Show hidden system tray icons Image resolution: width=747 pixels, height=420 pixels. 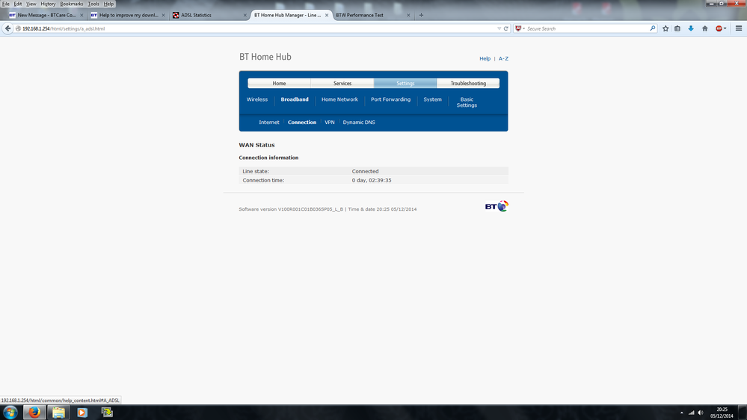[x=682, y=413]
